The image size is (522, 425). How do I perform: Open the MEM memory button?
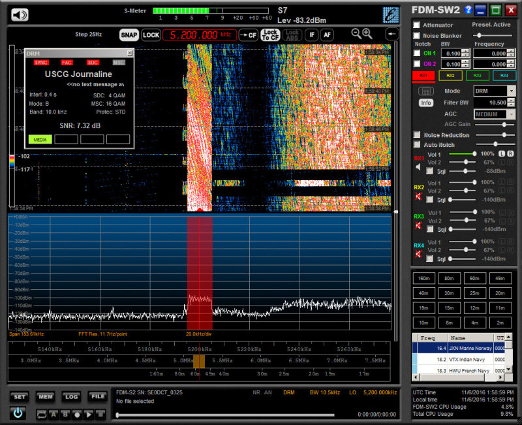click(46, 397)
